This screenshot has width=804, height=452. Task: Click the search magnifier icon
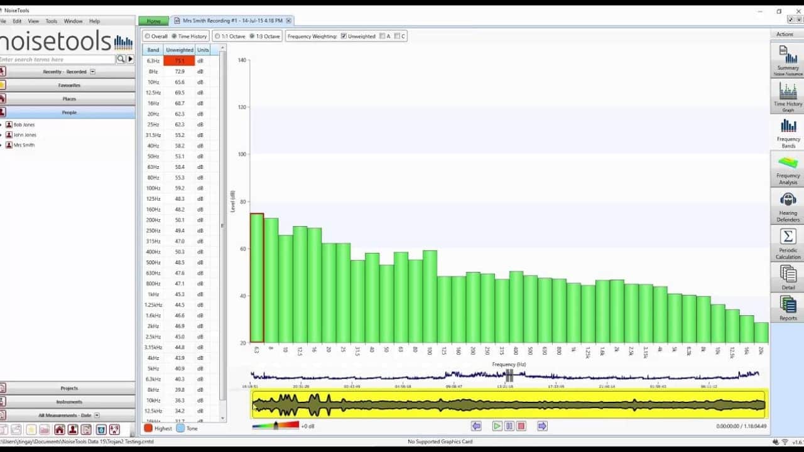coord(121,59)
